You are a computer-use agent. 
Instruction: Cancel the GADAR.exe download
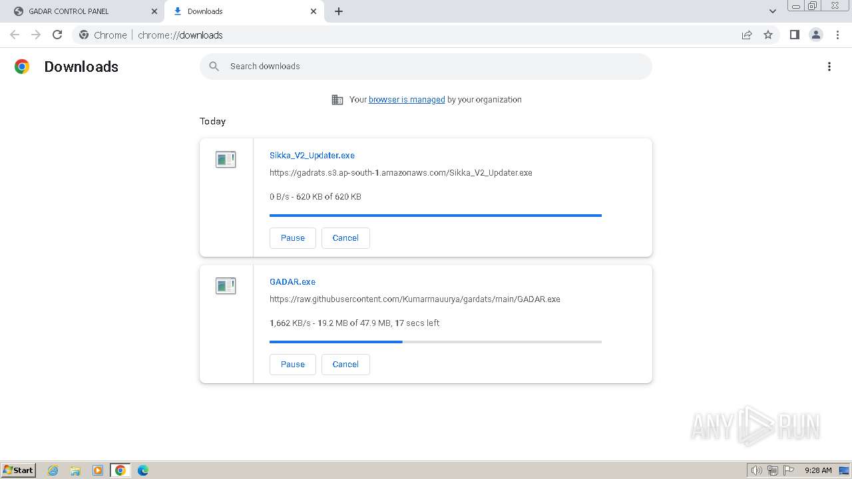[x=345, y=365]
